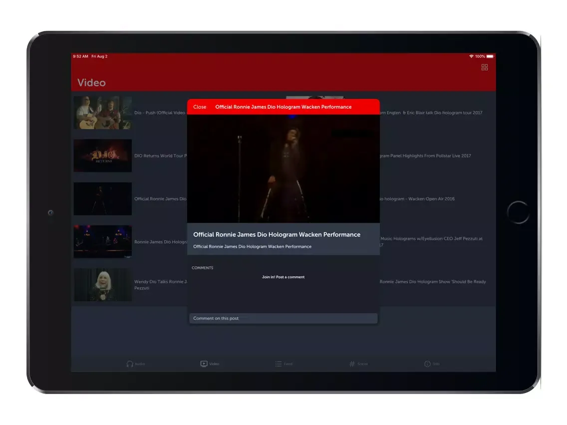This screenshot has height=425, width=567.
Task: Click the popup header title text
Action: pyautogui.click(x=283, y=107)
